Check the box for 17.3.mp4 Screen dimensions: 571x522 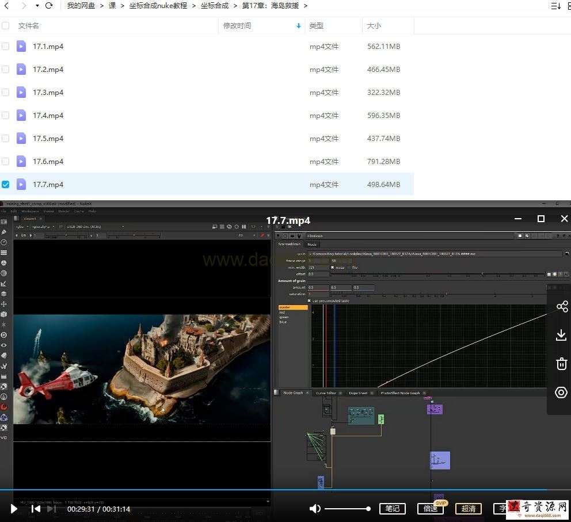point(5,93)
